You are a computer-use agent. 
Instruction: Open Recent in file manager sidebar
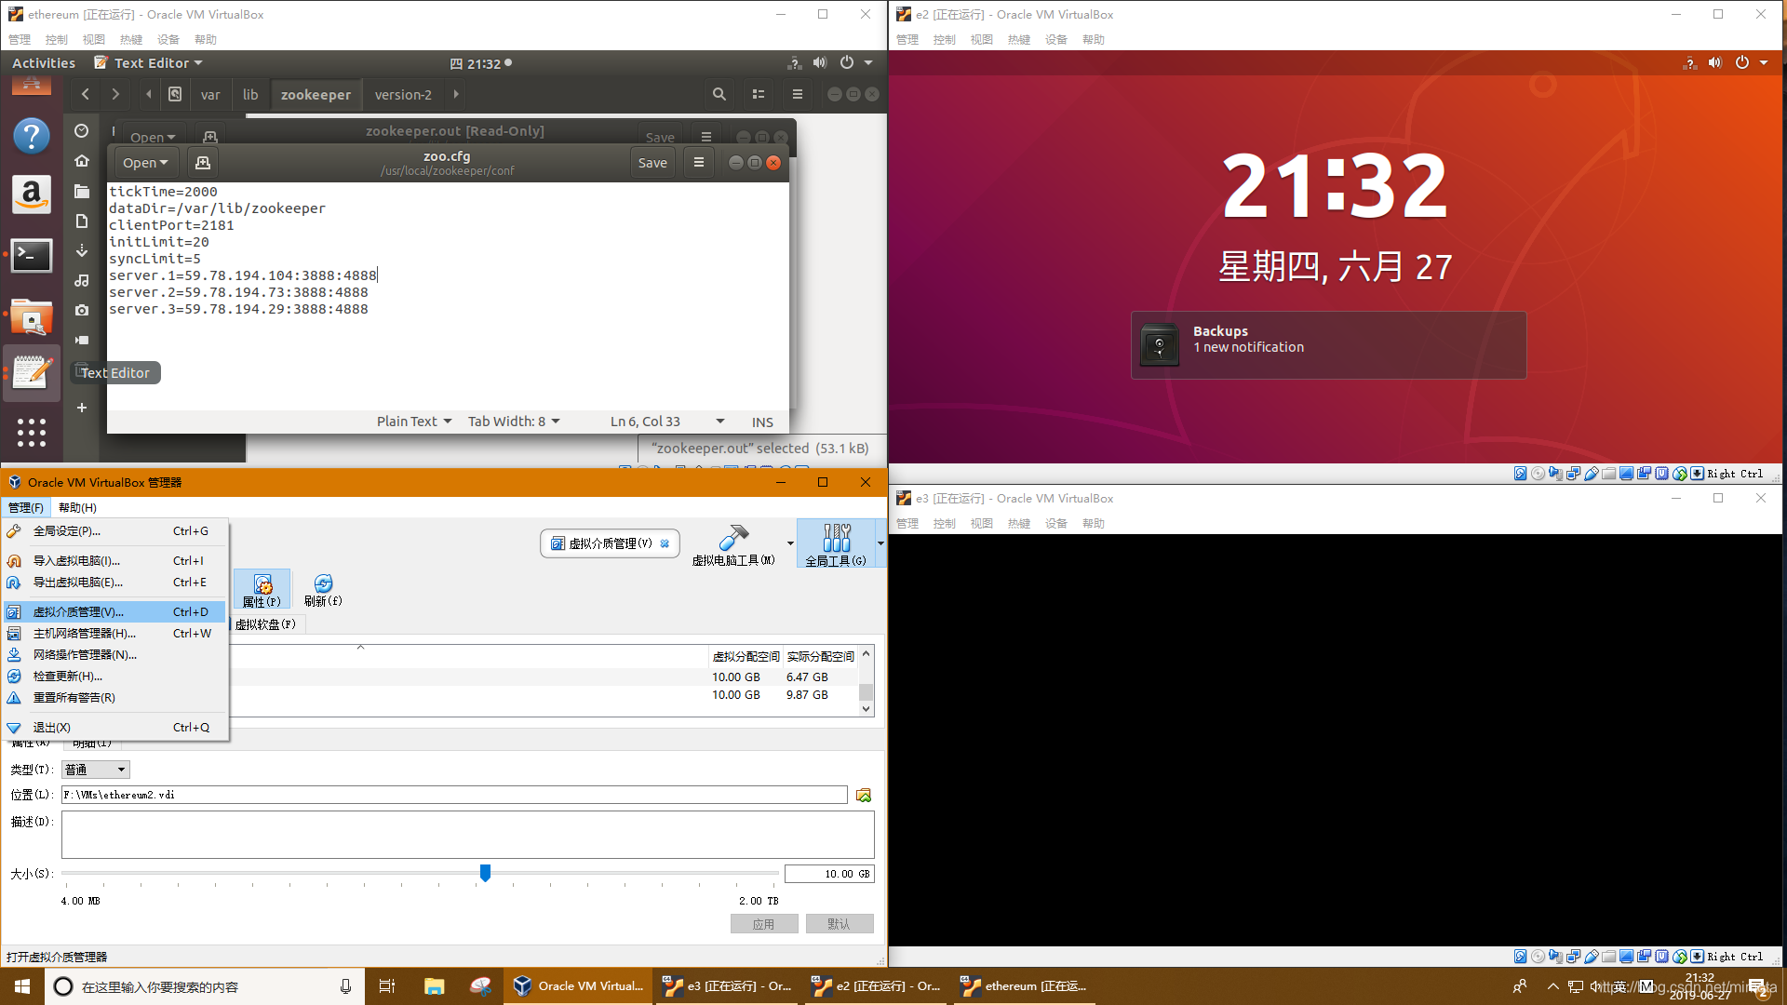[x=82, y=131]
